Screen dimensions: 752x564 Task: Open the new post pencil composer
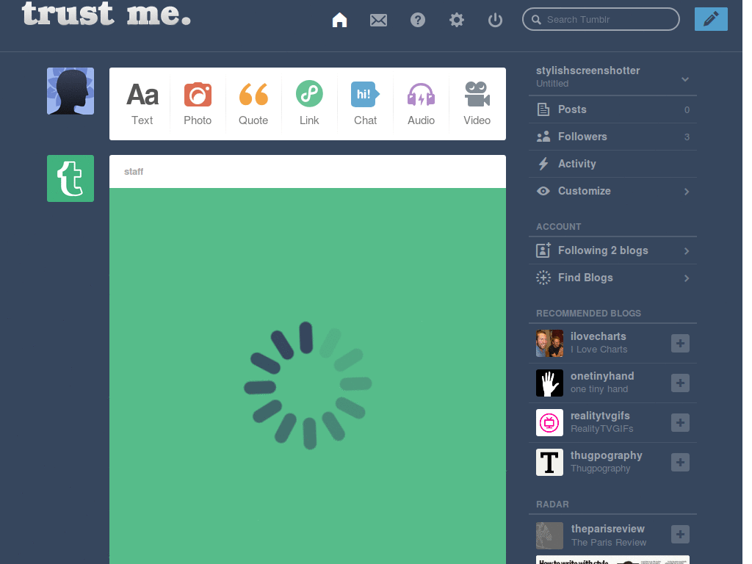coord(710,19)
